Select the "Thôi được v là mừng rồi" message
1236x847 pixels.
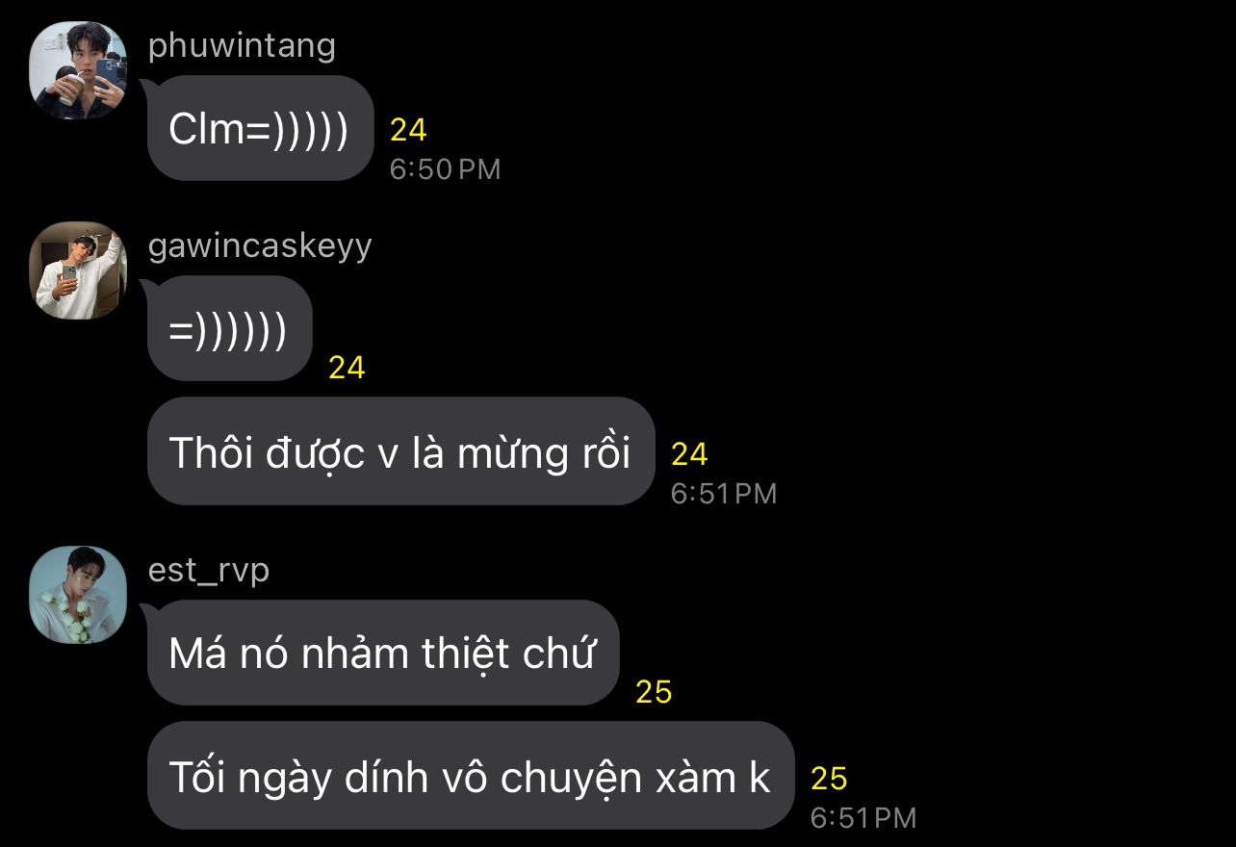tap(400, 452)
